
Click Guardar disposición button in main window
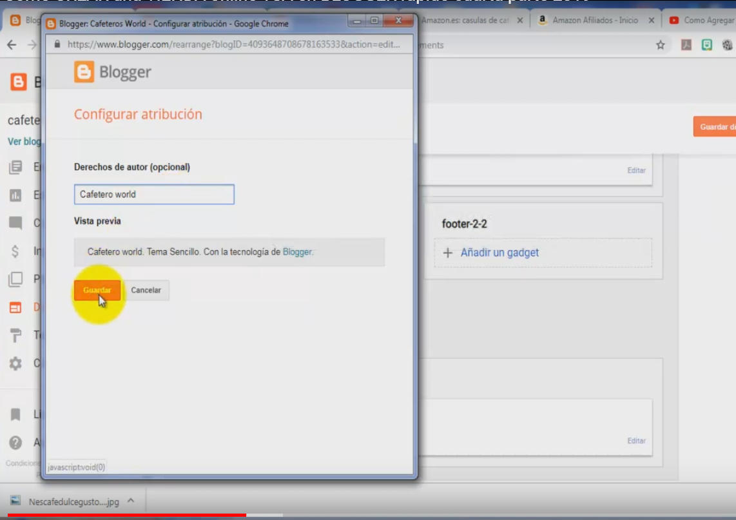714,127
